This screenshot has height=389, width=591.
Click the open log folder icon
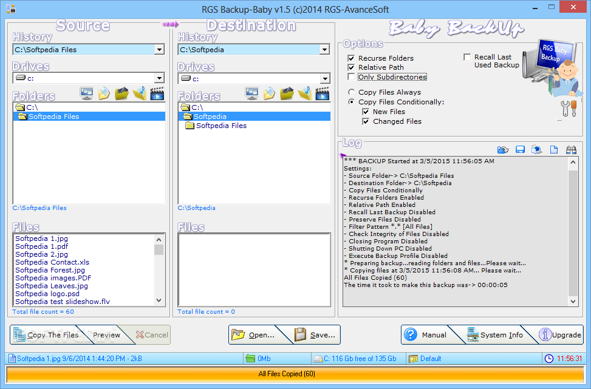point(503,149)
